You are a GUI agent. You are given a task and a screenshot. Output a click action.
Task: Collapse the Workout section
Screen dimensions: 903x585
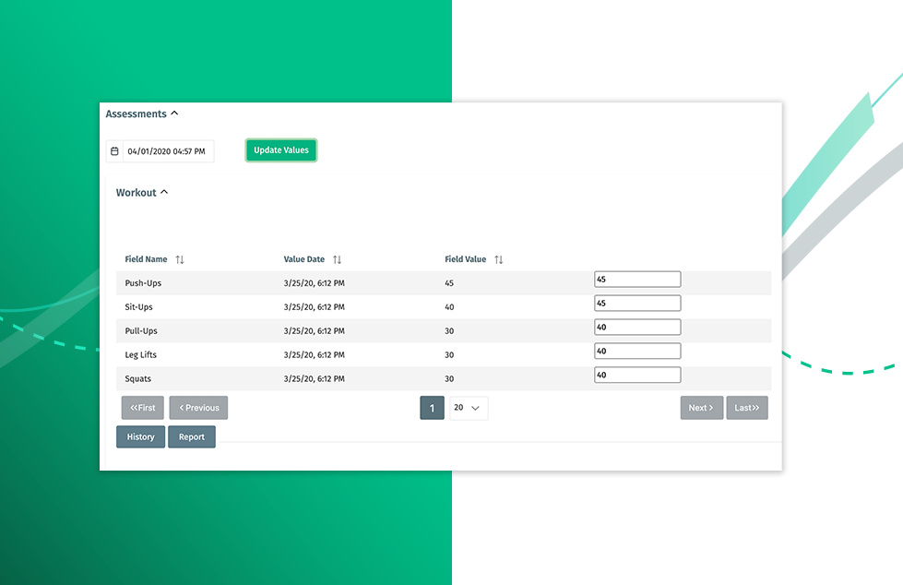[164, 193]
